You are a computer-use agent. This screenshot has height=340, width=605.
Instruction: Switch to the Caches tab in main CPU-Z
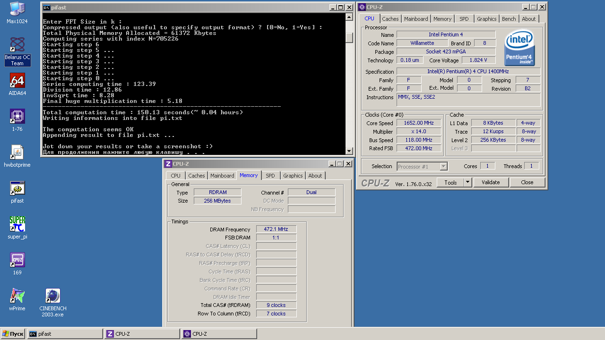coord(390,19)
